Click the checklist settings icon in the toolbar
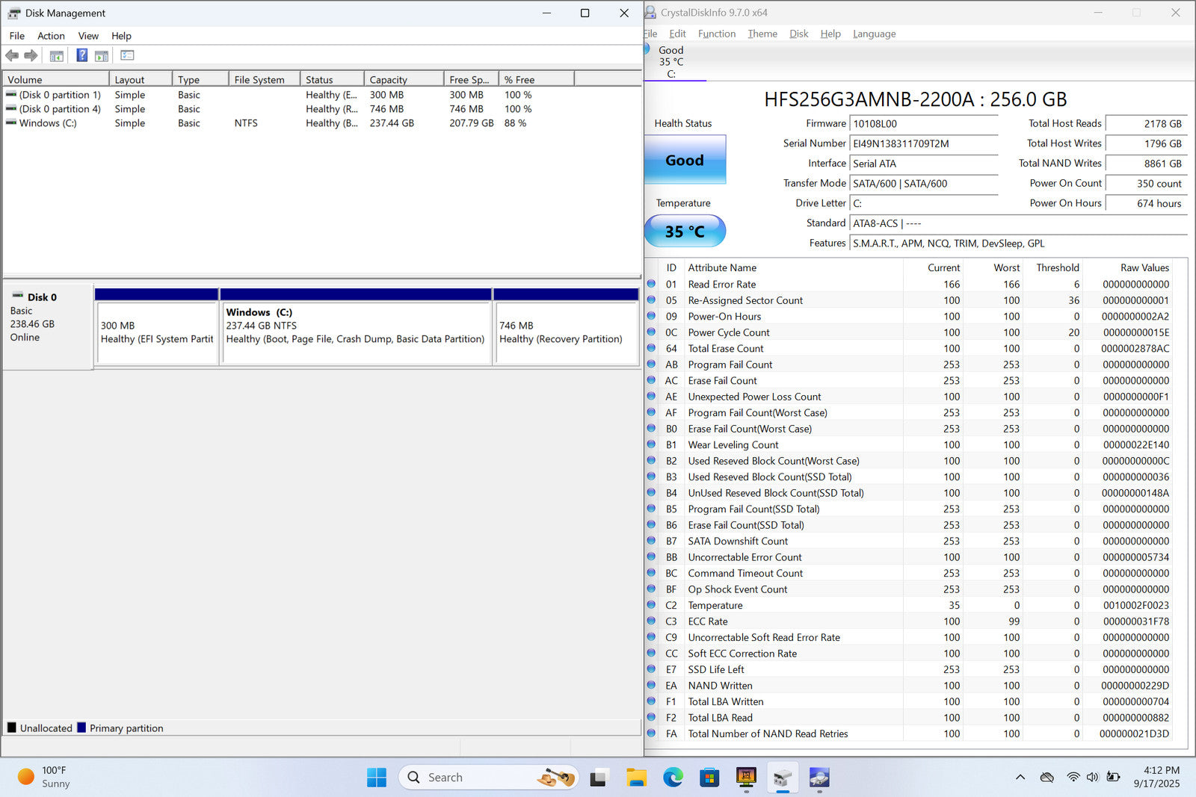 127,55
